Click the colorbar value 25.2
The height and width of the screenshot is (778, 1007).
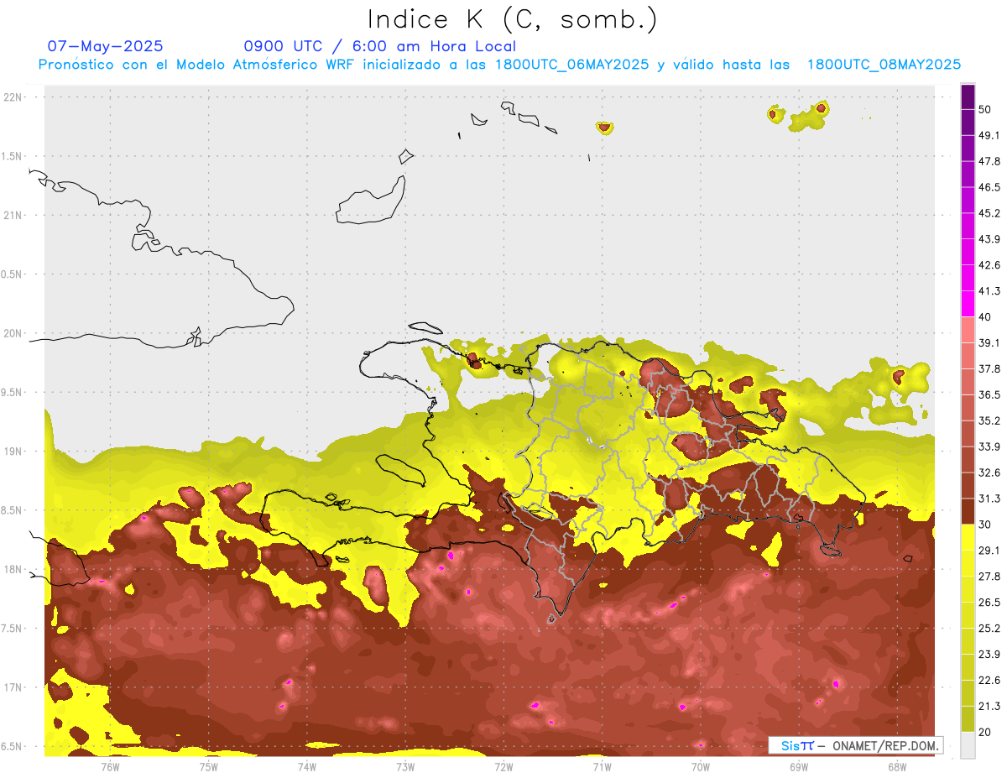point(989,629)
